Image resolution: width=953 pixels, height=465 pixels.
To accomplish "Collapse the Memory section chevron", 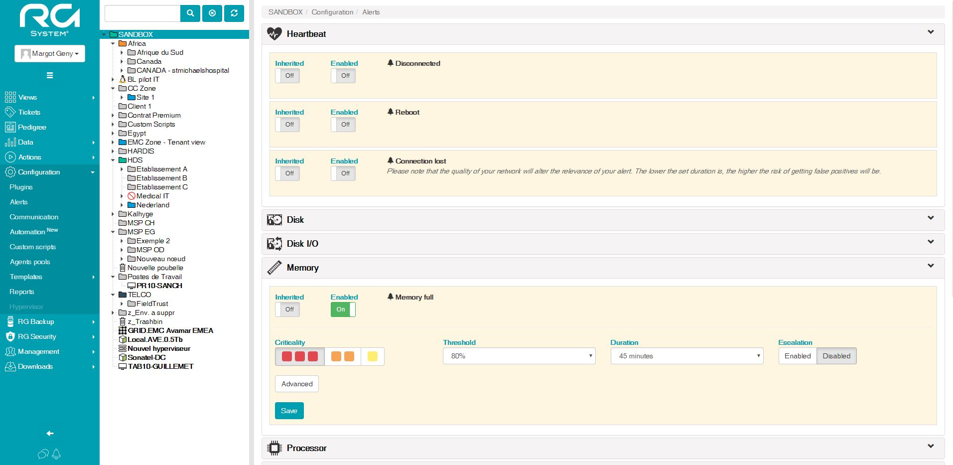I will tap(931, 266).
